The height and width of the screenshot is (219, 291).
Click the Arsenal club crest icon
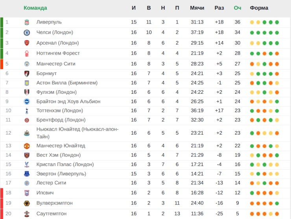click(27, 43)
